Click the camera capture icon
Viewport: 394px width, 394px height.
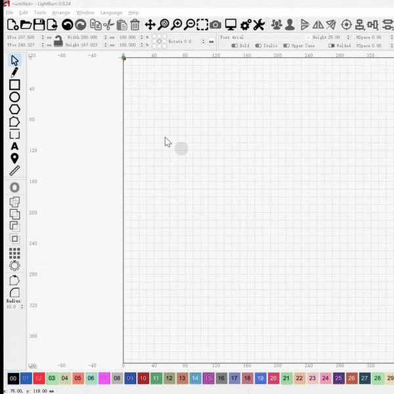[215, 25]
